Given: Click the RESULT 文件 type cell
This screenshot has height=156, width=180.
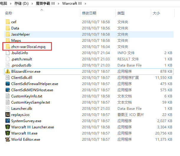Looking at the screenshot, I should tap(128, 59).
